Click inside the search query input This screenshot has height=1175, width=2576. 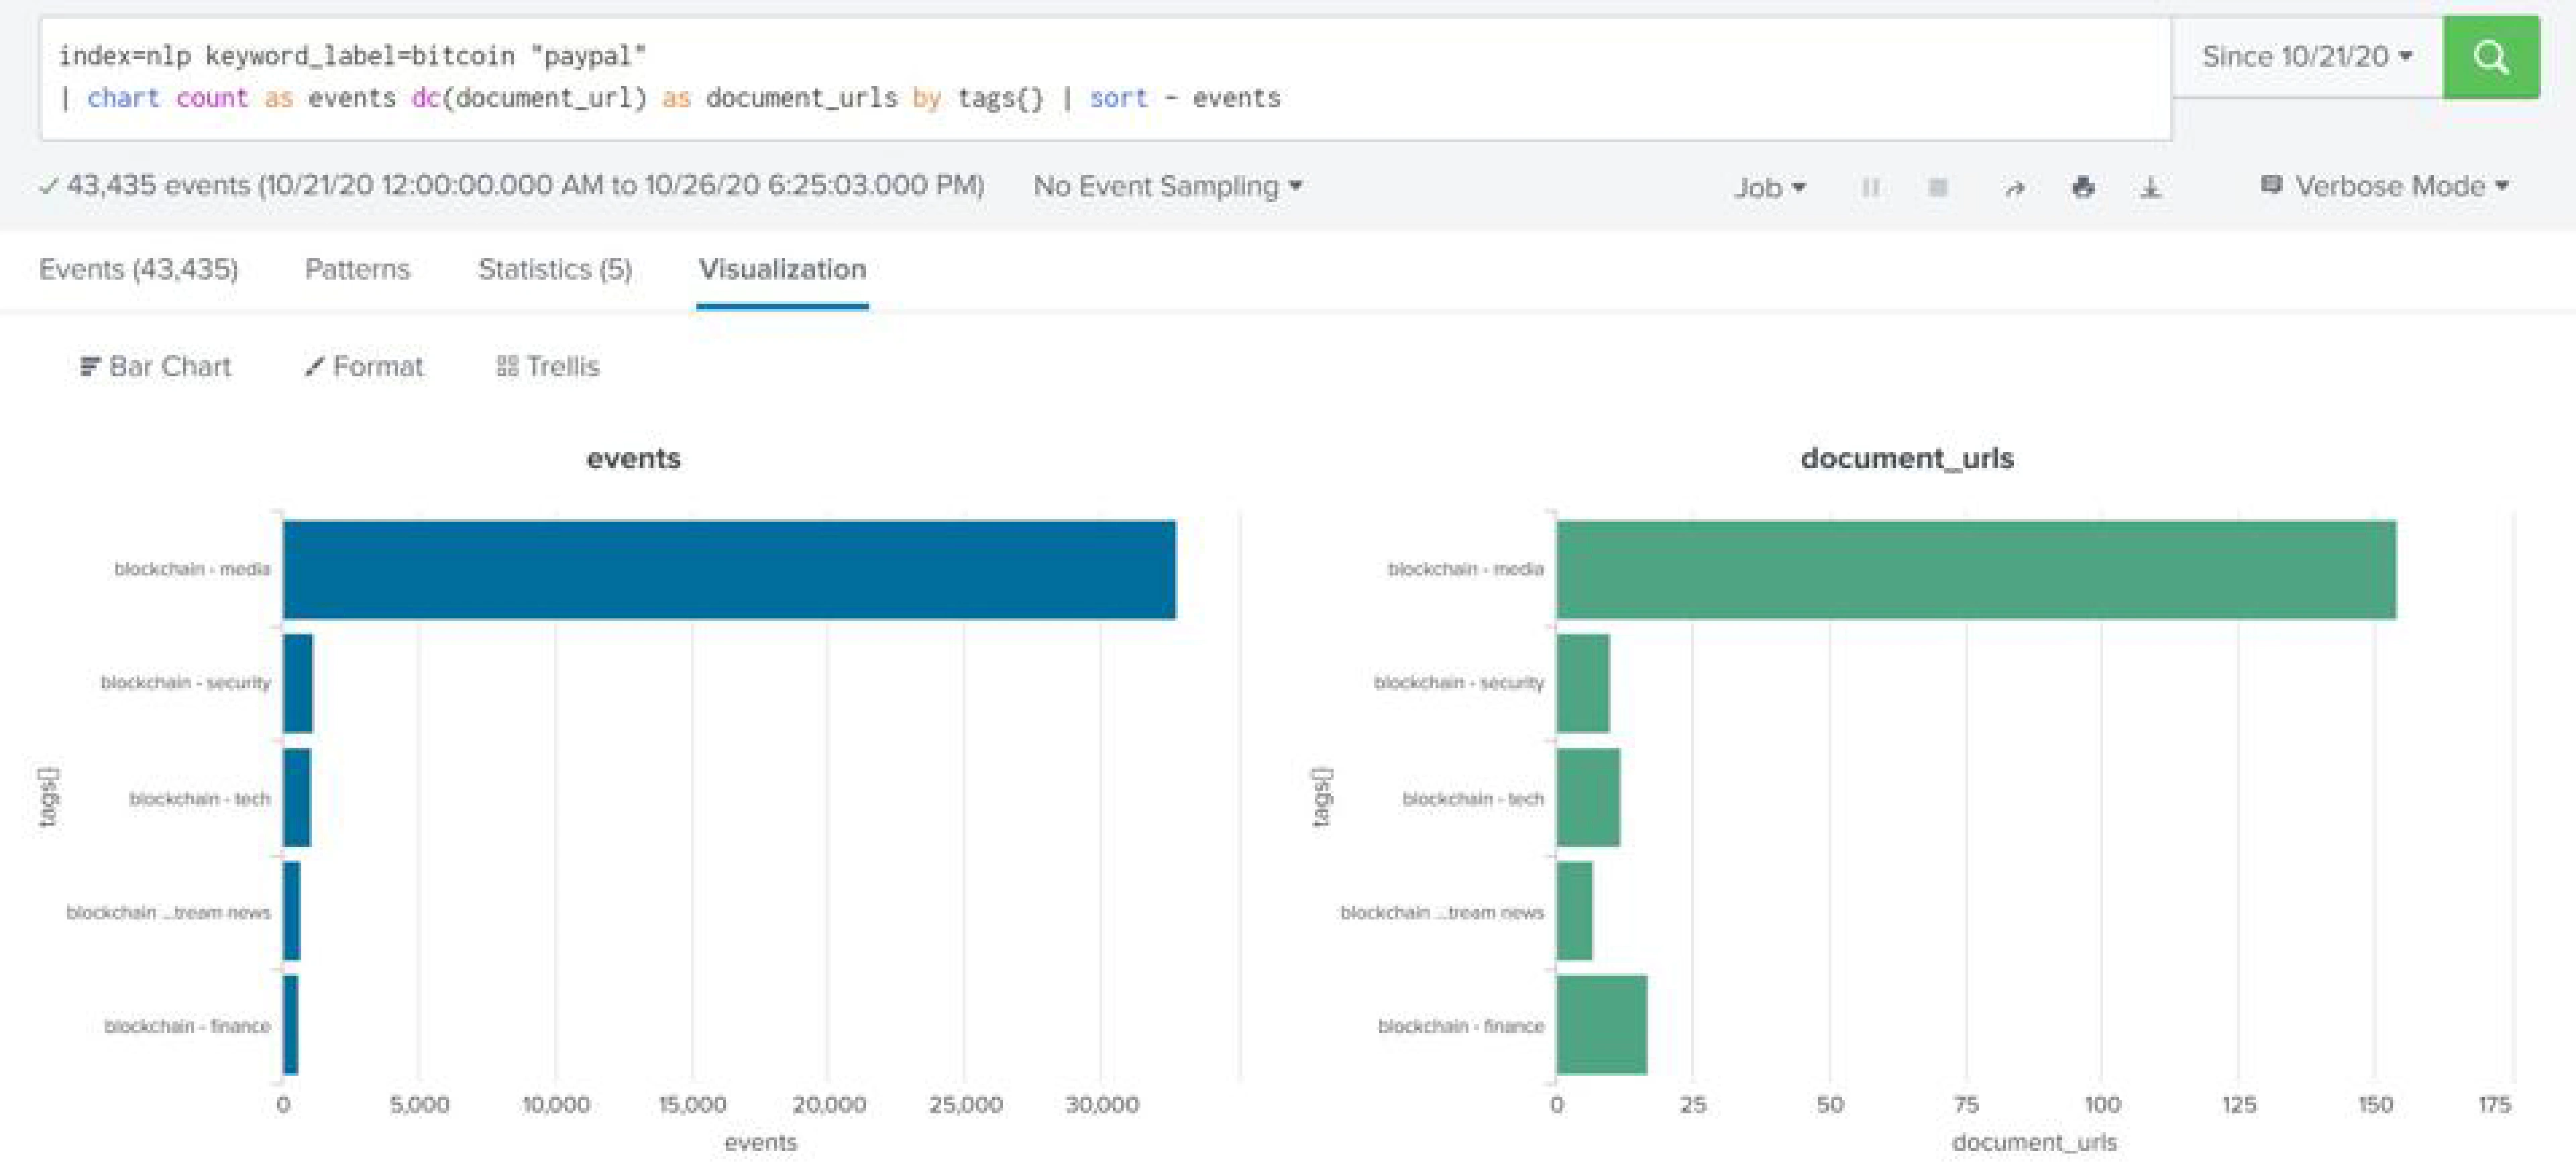pos(1105,78)
